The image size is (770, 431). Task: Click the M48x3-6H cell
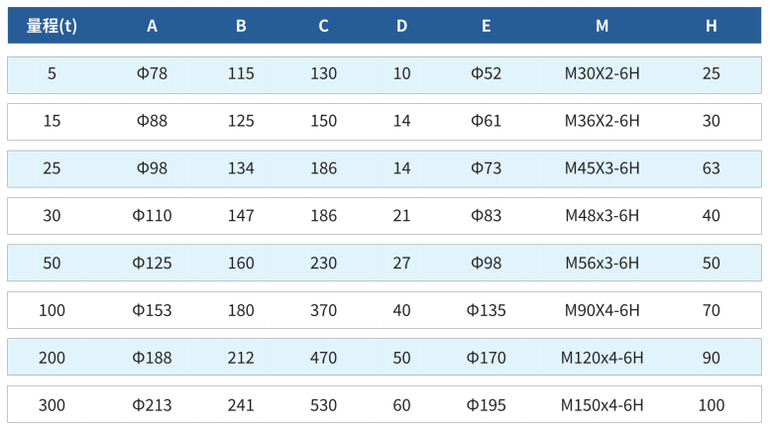click(x=603, y=216)
